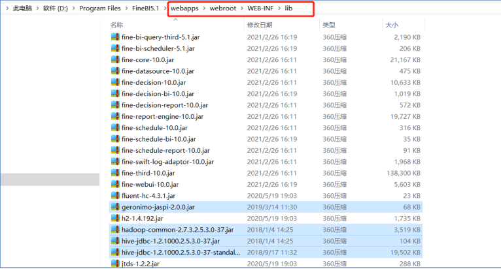Click the fine-decision-report-10.0.jar archive icon
Image resolution: width=501 pixels, height=269 pixels.
[x=115, y=105]
